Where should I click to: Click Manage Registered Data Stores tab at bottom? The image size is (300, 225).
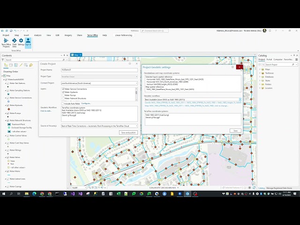pos(279,188)
